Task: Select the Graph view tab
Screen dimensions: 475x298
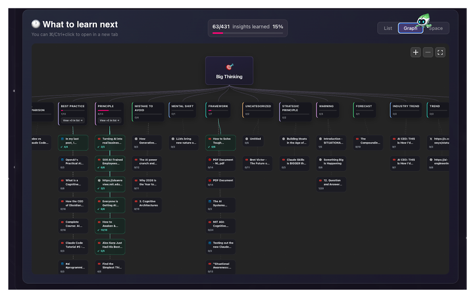Action: [410, 28]
